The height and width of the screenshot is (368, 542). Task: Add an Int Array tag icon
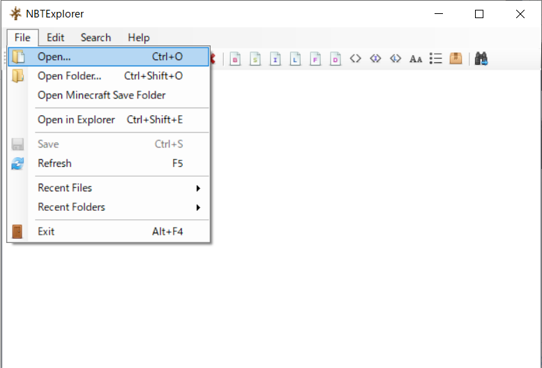pyautogui.click(x=375, y=59)
